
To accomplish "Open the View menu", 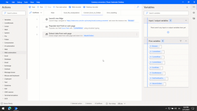I will point(32,2).
